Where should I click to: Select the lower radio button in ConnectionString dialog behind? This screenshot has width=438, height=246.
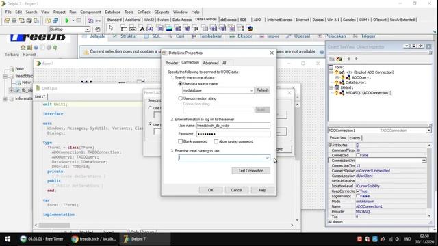coord(151,124)
